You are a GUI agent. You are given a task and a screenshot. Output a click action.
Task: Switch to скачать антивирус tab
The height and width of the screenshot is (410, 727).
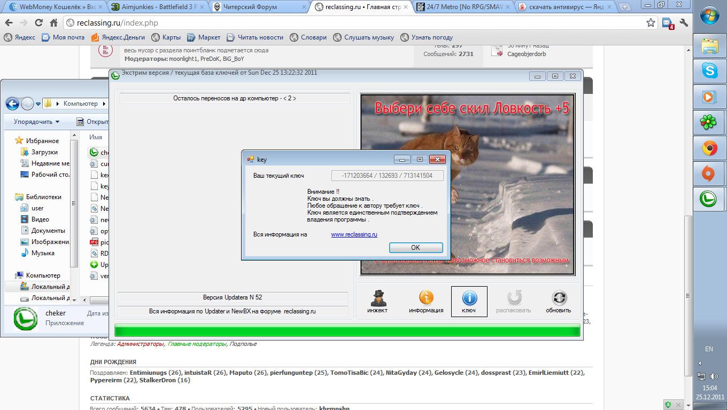pyautogui.click(x=565, y=7)
